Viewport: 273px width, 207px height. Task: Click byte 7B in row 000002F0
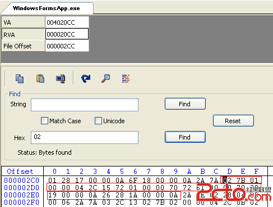coord(160,202)
